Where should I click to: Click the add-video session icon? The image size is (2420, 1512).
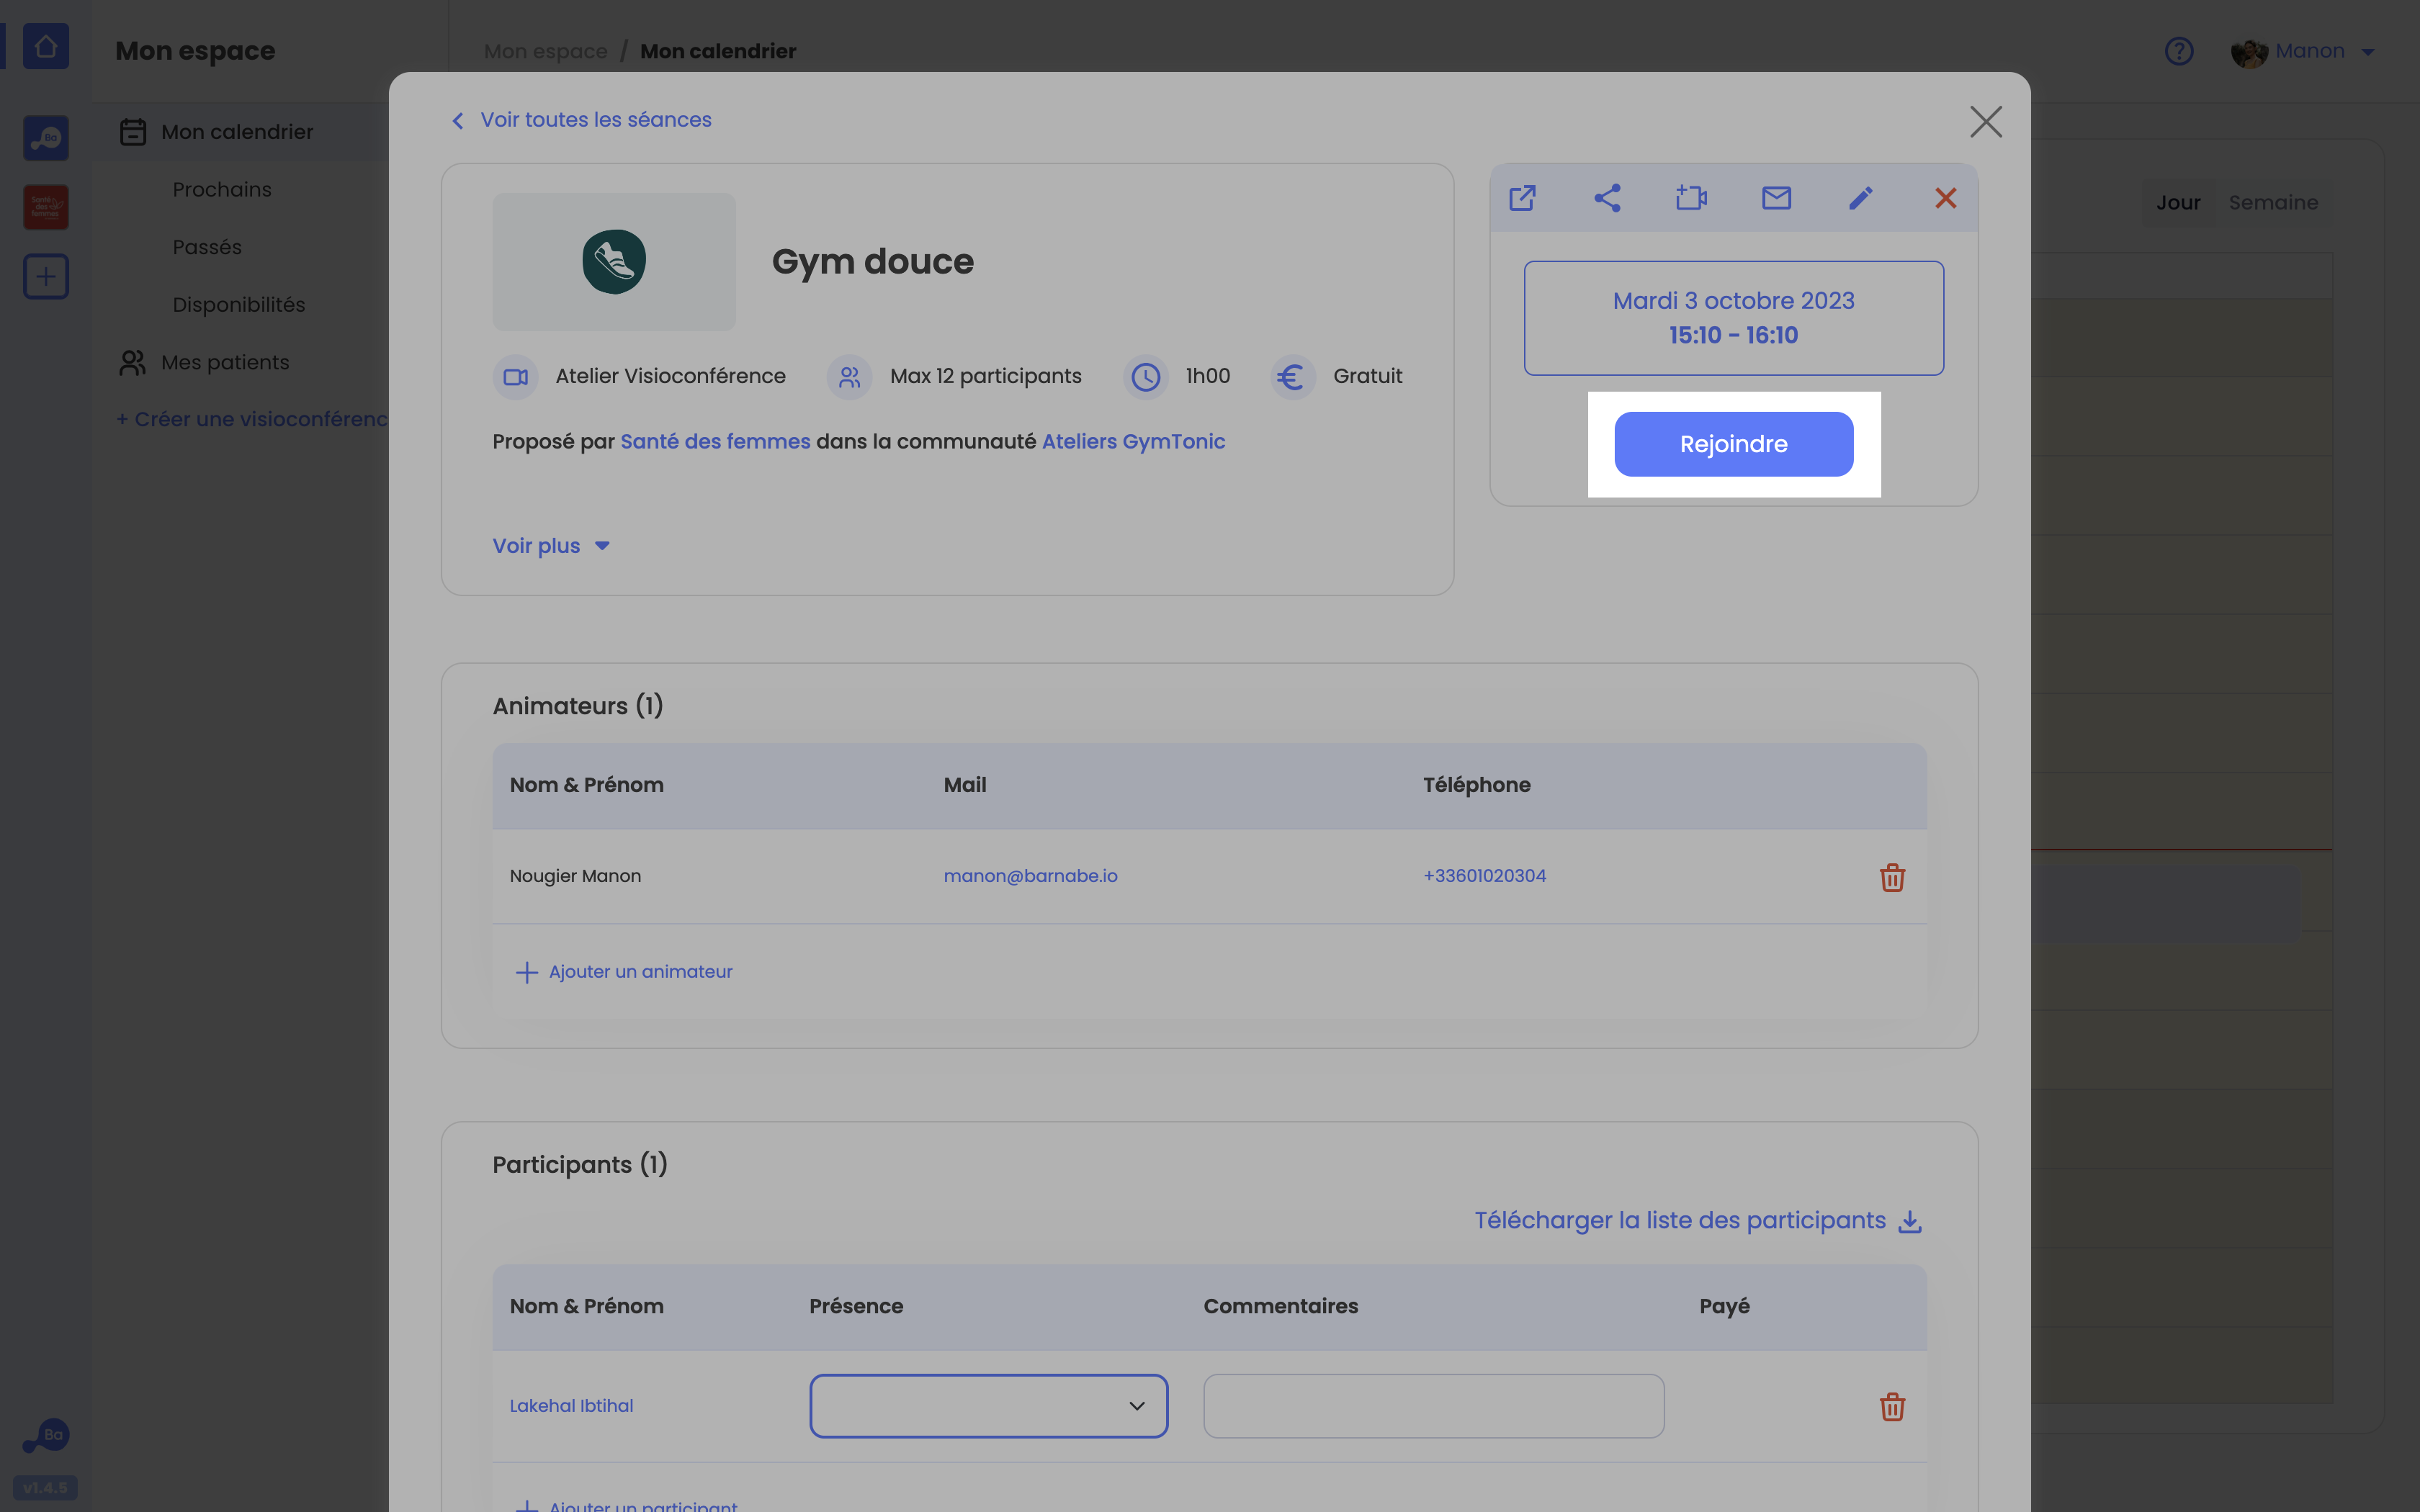tap(1691, 198)
